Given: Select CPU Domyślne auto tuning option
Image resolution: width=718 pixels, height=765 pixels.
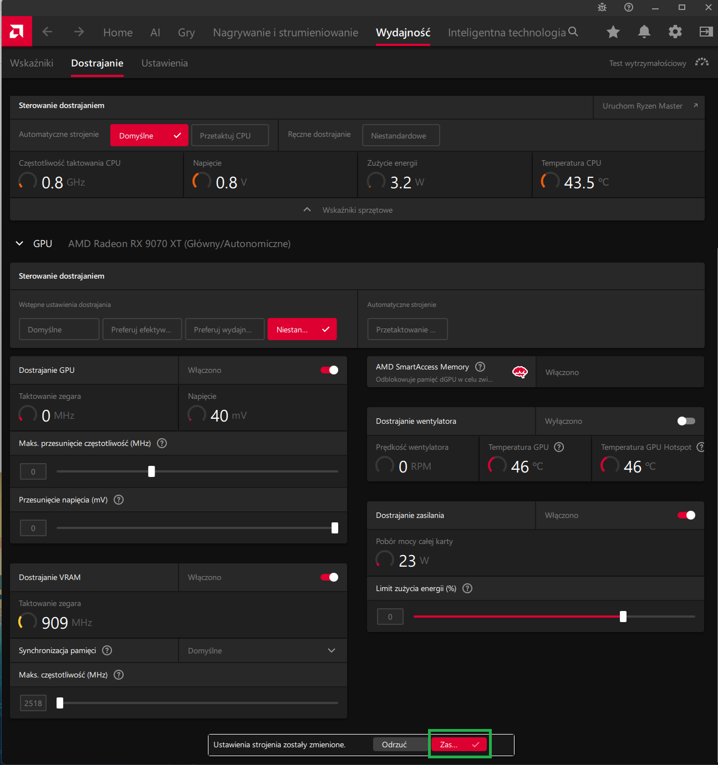Looking at the screenshot, I should (149, 135).
